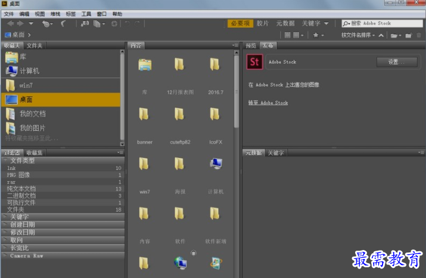Image resolution: width=426 pixels, height=278 pixels.
Task: Switch to the 胶片 workspace
Action: coord(262,23)
